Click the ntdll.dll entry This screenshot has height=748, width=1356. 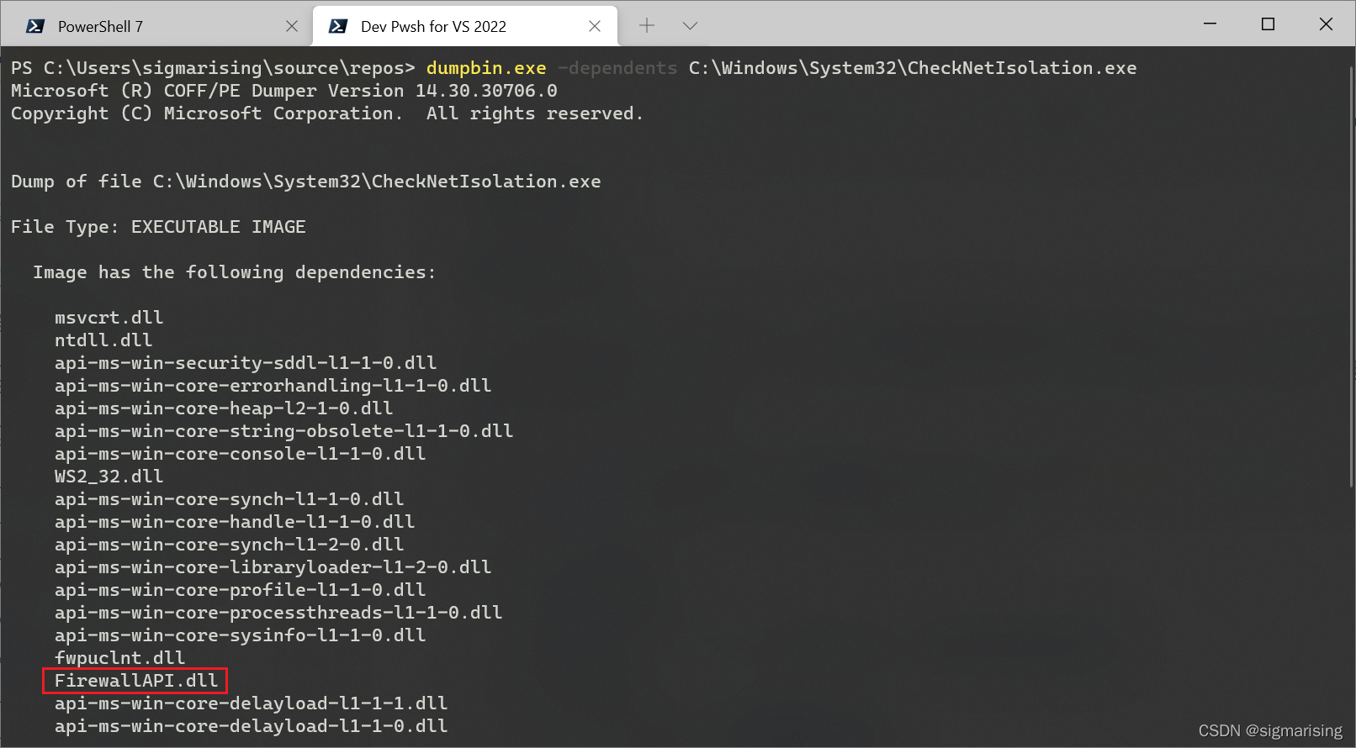(x=103, y=340)
